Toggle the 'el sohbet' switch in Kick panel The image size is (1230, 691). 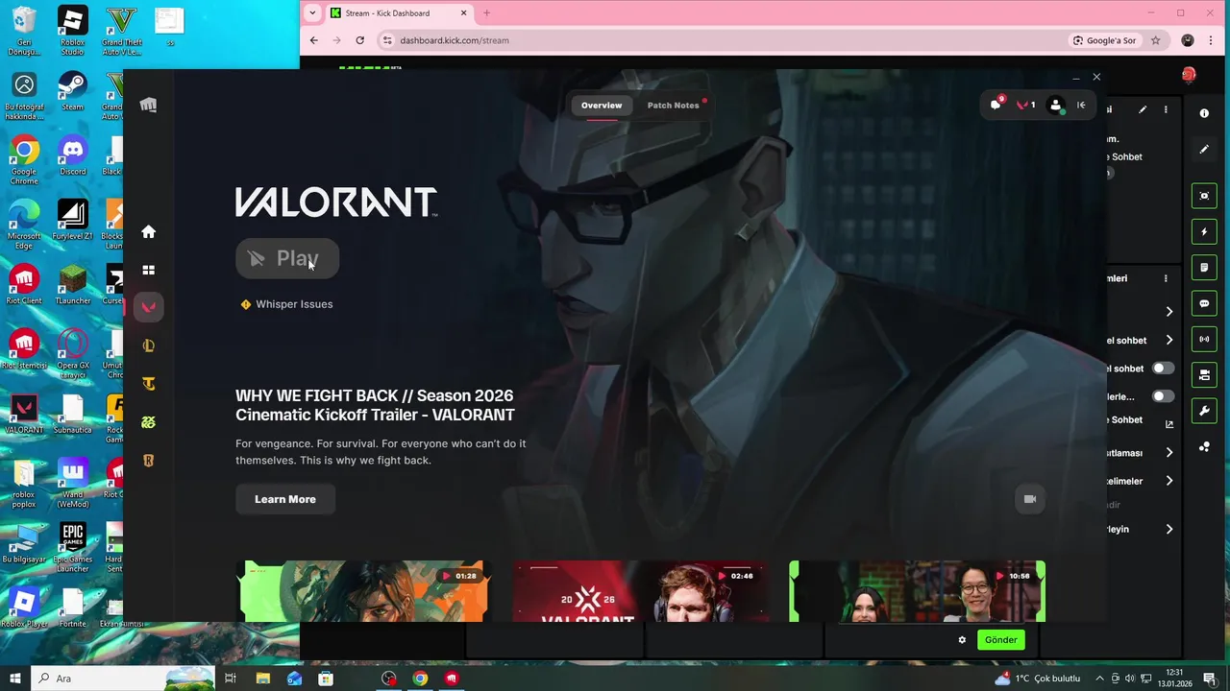point(1163,369)
